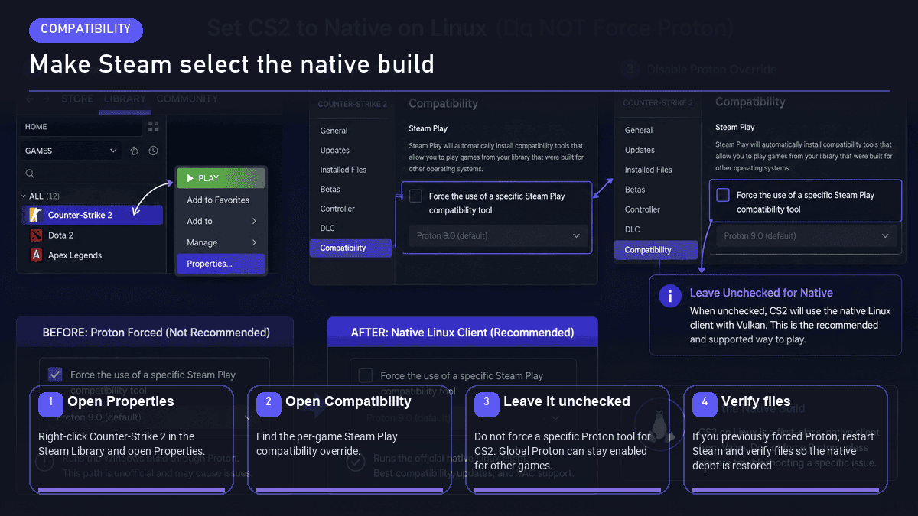Click 'Steam Play' heading in center Compatibility panel
918x516 pixels.
coord(428,128)
